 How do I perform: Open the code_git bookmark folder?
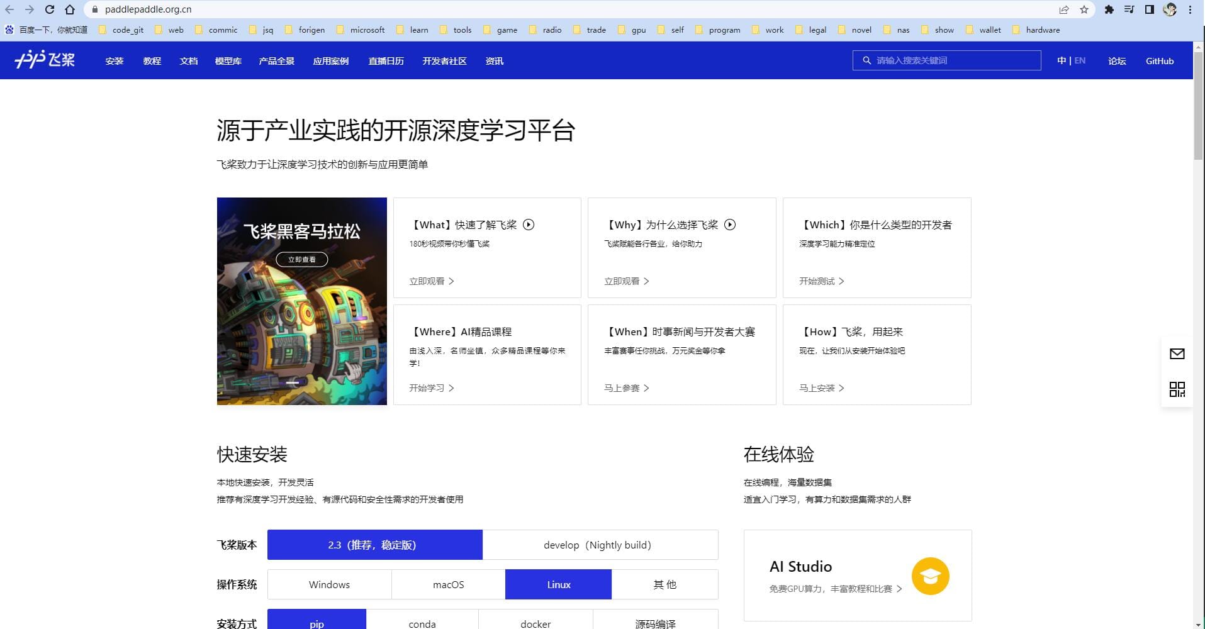tap(121, 30)
